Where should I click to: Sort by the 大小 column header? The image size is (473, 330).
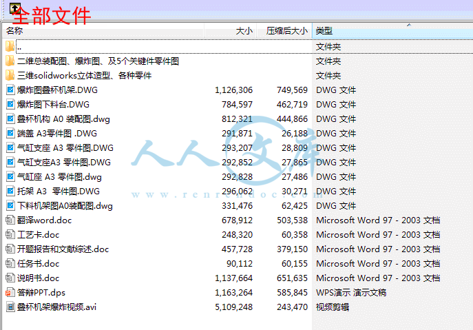click(x=230, y=31)
